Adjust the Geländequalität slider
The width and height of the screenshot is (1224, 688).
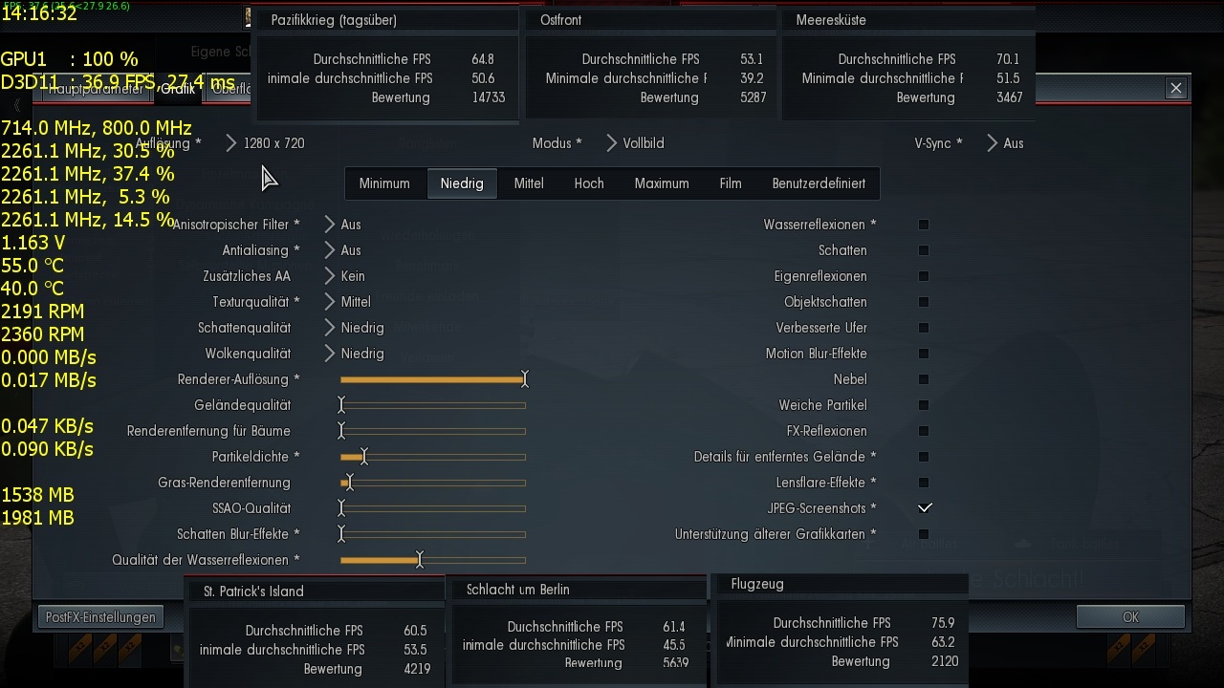coord(433,405)
